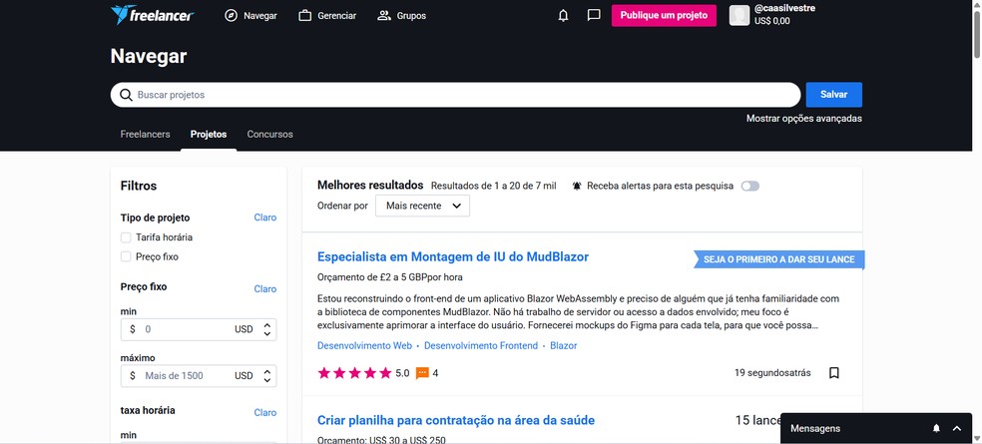Click the orange reviews comment icon
Viewport: 982px width, 444px height.
point(423,373)
